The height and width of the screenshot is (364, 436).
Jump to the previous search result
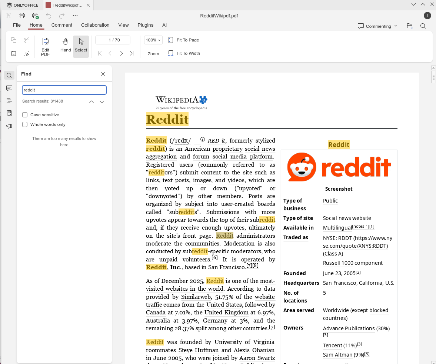pyautogui.click(x=91, y=102)
